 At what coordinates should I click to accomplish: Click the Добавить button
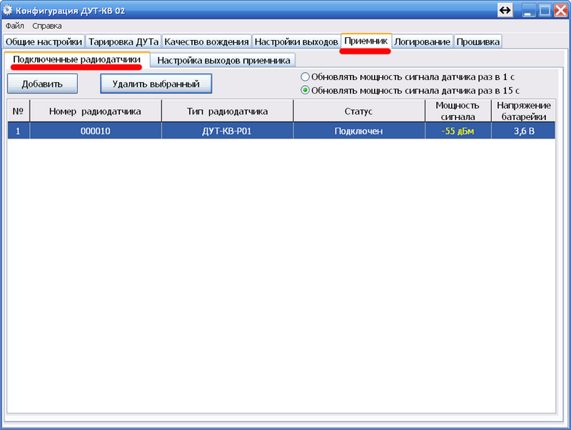click(42, 84)
